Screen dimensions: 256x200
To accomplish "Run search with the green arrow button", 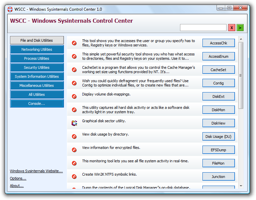I will (240, 28).
